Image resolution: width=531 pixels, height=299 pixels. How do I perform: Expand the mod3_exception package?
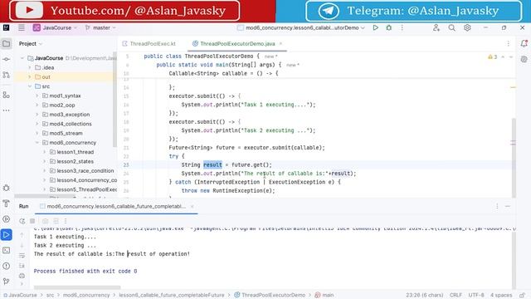(x=37, y=115)
